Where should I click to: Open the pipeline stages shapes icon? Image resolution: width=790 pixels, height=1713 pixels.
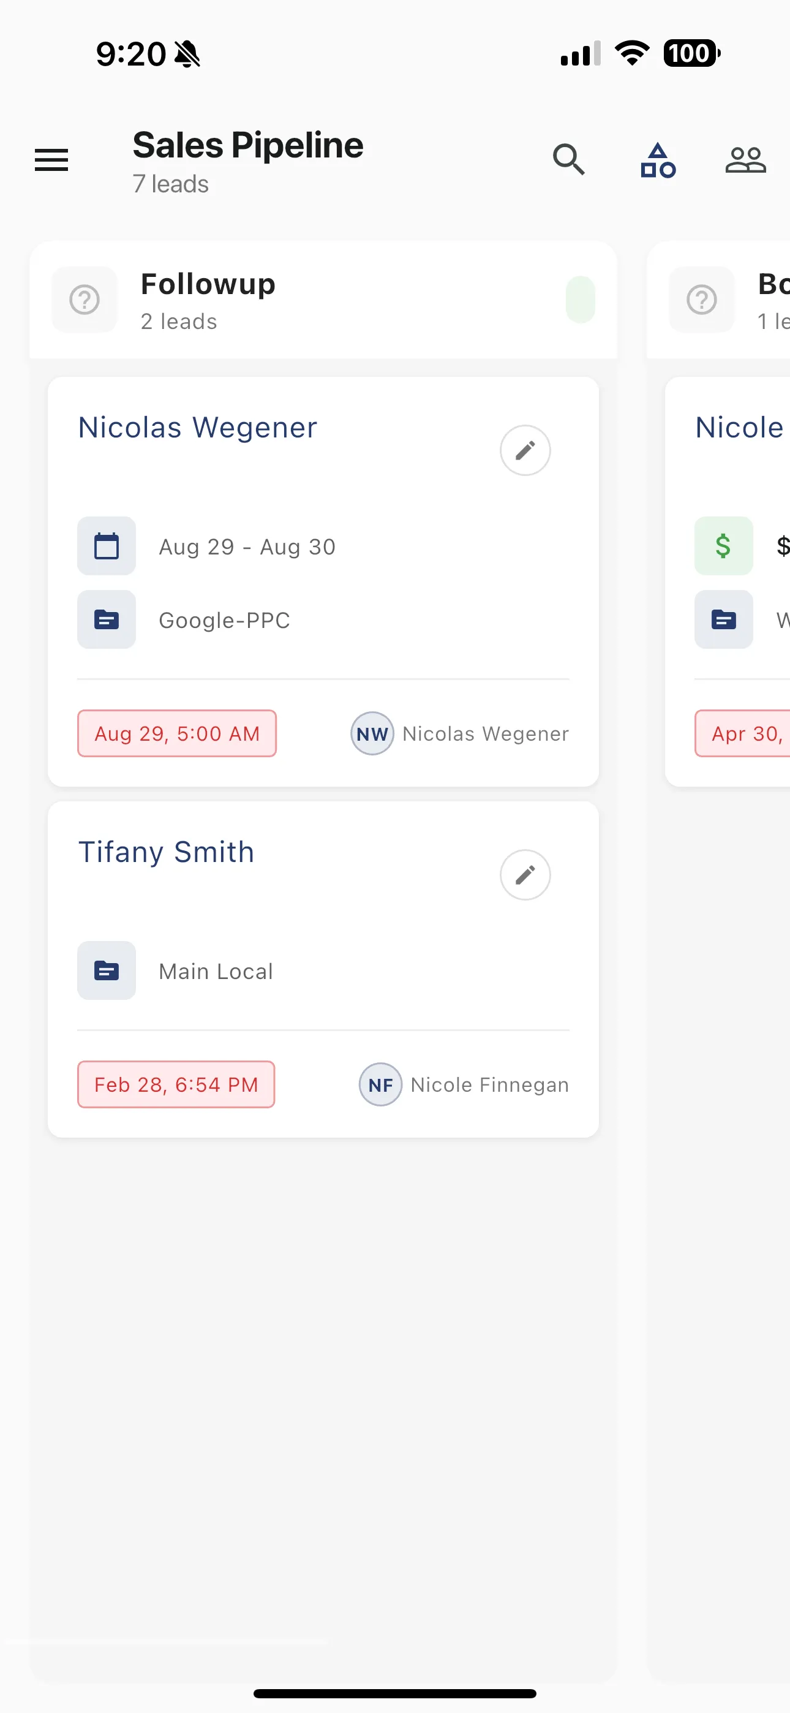657,159
